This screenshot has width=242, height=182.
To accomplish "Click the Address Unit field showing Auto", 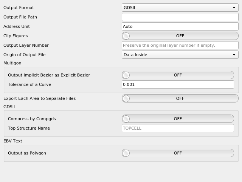I will pyautogui.click(x=180, y=26).
